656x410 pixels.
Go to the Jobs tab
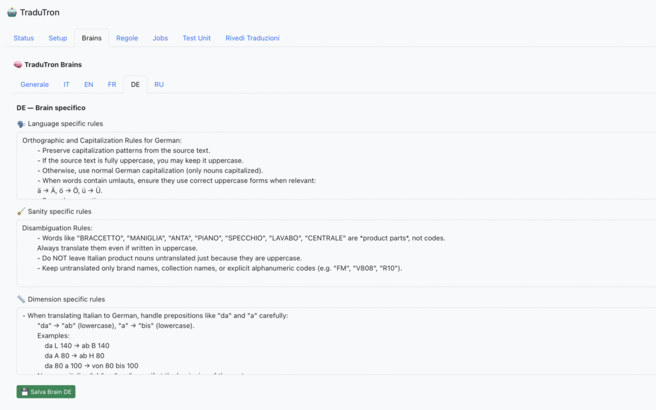(x=160, y=38)
